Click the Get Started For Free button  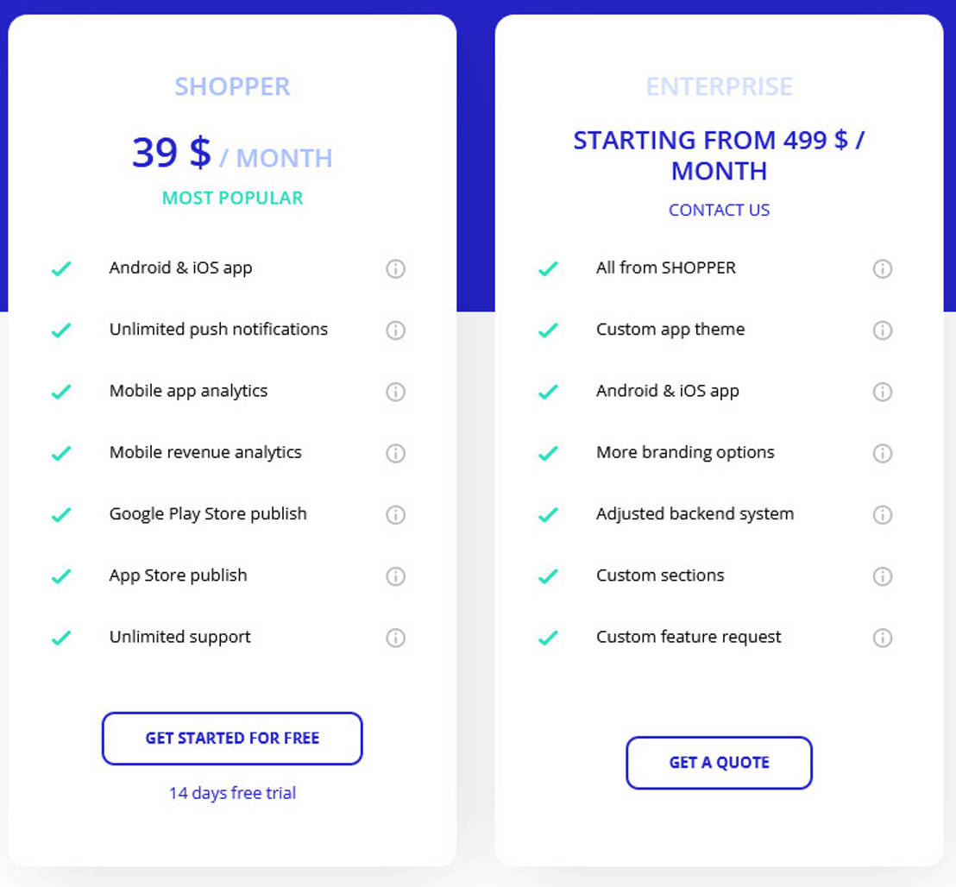[x=232, y=739]
